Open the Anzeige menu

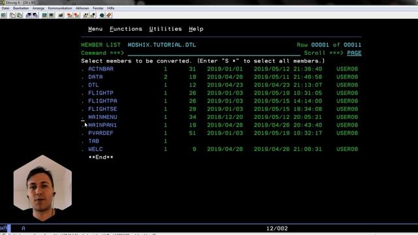(39, 8)
